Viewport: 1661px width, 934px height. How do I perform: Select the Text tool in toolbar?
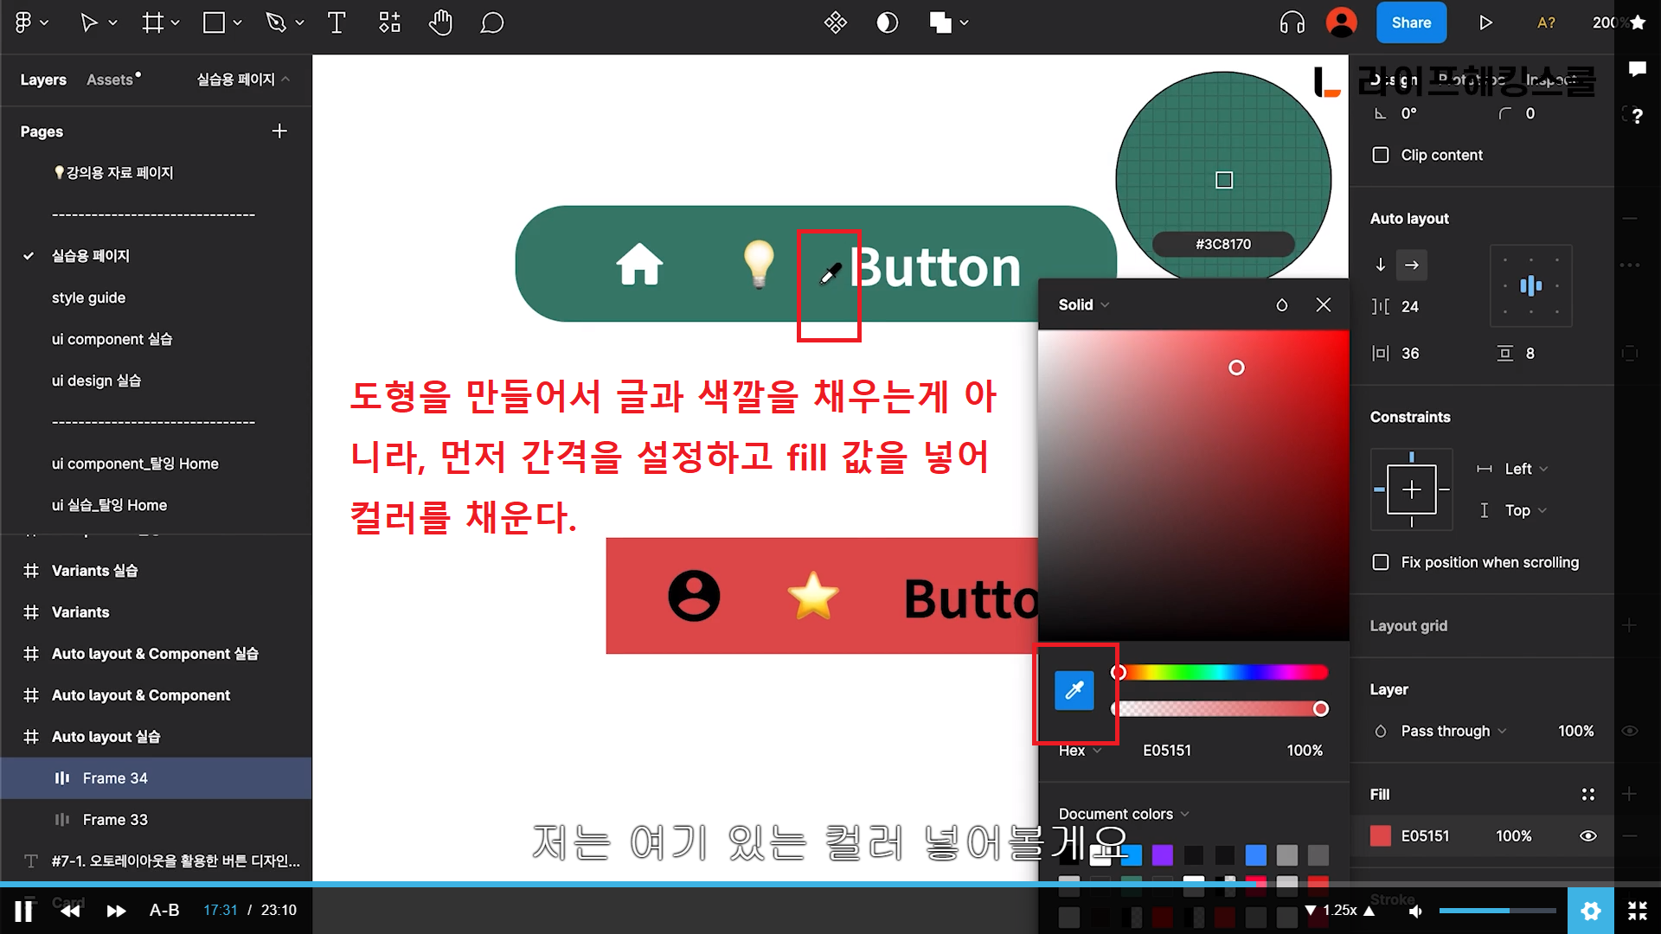(337, 23)
